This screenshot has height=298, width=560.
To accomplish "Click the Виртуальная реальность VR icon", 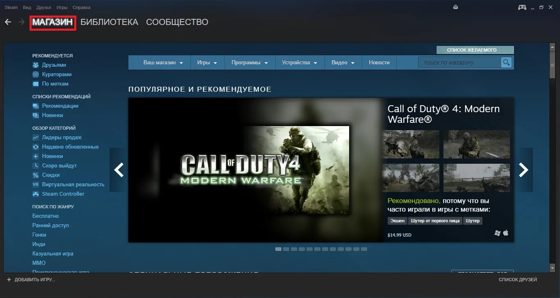I will click(36, 185).
